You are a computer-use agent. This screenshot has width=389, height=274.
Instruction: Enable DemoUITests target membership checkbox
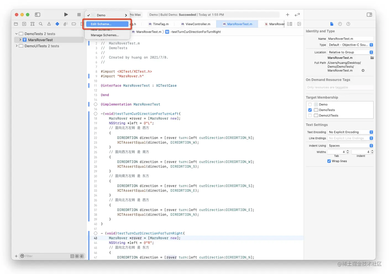point(310,115)
